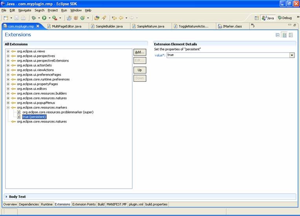Click the Forward navigation arrow icon
This screenshot has width=300, height=216.
coord(132,18)
